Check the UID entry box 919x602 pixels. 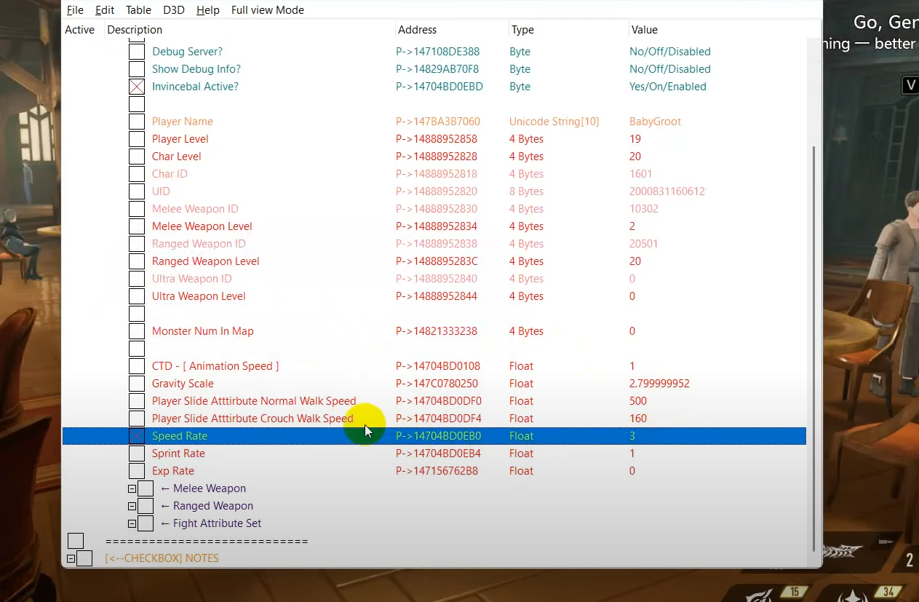click(x=137, y=191)
